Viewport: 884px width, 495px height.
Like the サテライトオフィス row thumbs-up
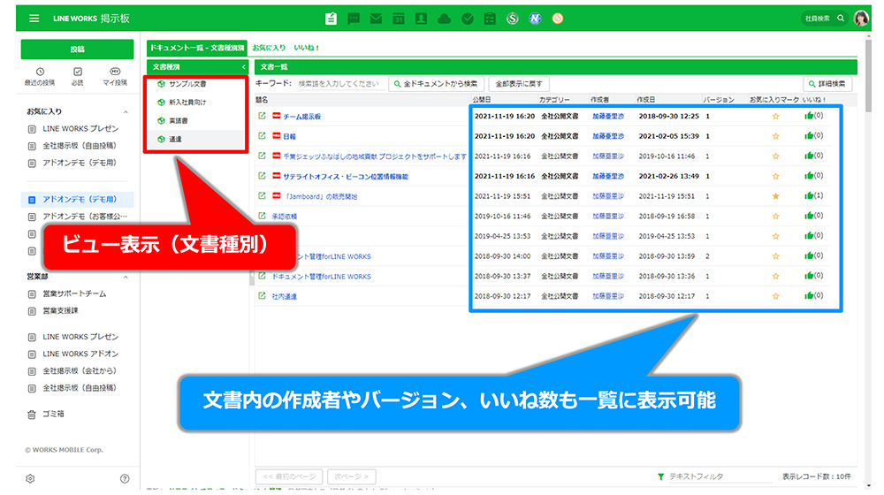pos(809,176)
